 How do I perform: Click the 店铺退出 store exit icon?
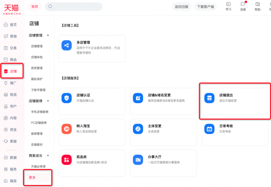point(209,98)
